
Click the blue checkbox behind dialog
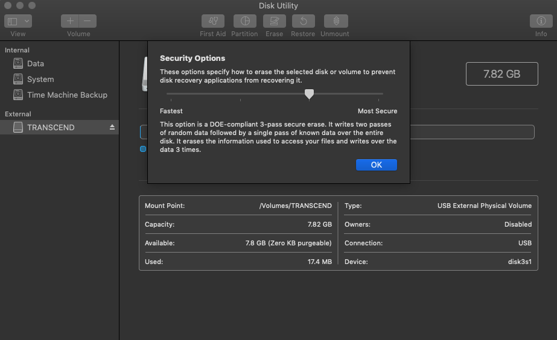(x=143, y=149)
